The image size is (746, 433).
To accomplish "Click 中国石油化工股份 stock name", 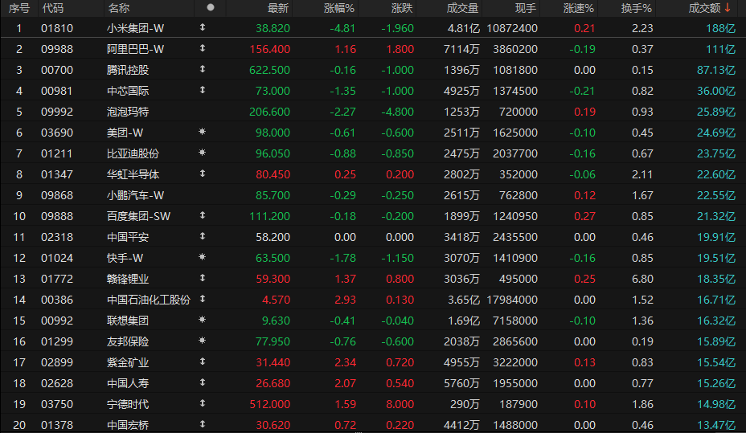I will [149, 300].
